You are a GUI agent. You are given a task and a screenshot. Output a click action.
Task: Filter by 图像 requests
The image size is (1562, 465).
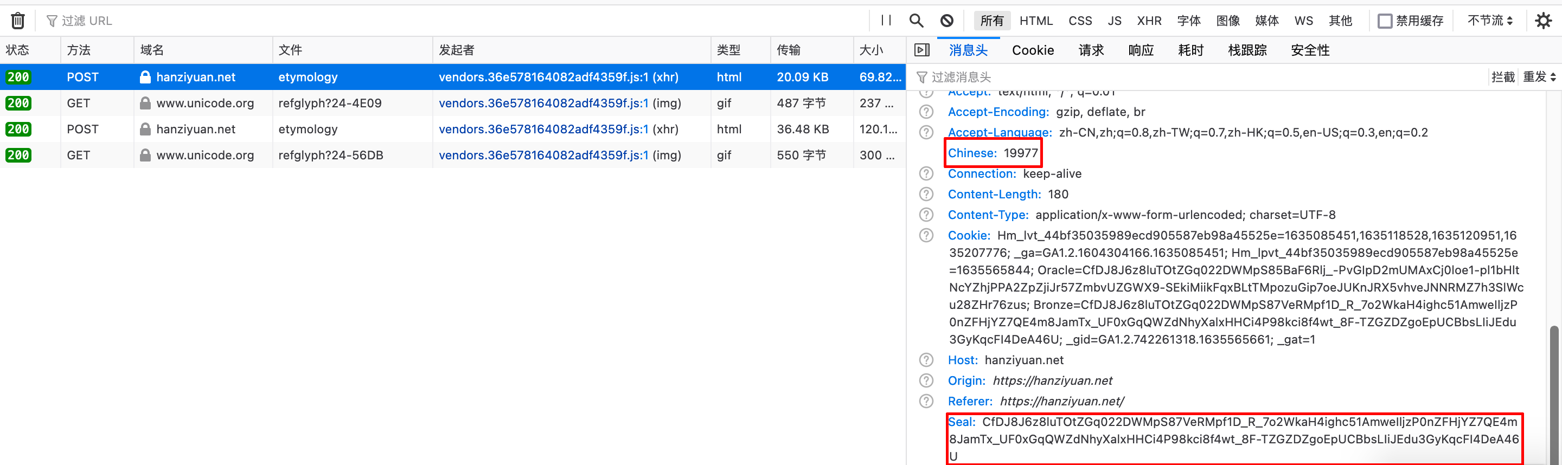(x=1228, y=21)
